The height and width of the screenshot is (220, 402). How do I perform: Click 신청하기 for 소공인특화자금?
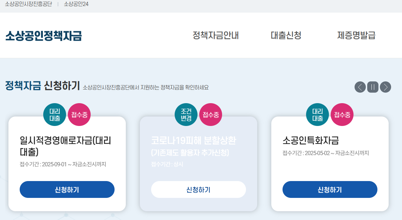330,189
